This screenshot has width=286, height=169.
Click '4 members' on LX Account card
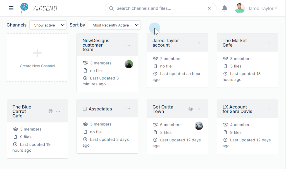(241, 125)
